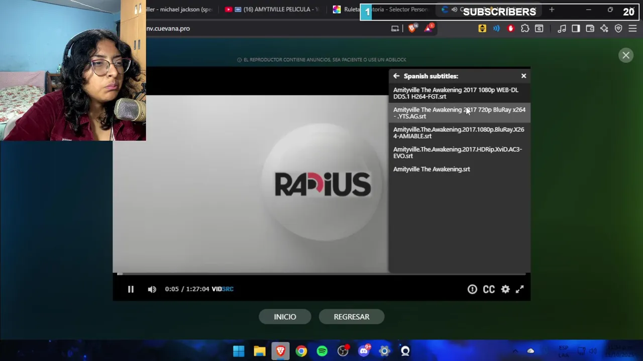643x361 pixels.
Task: Click the page search toolbar icon
Action: pos(539,29)
